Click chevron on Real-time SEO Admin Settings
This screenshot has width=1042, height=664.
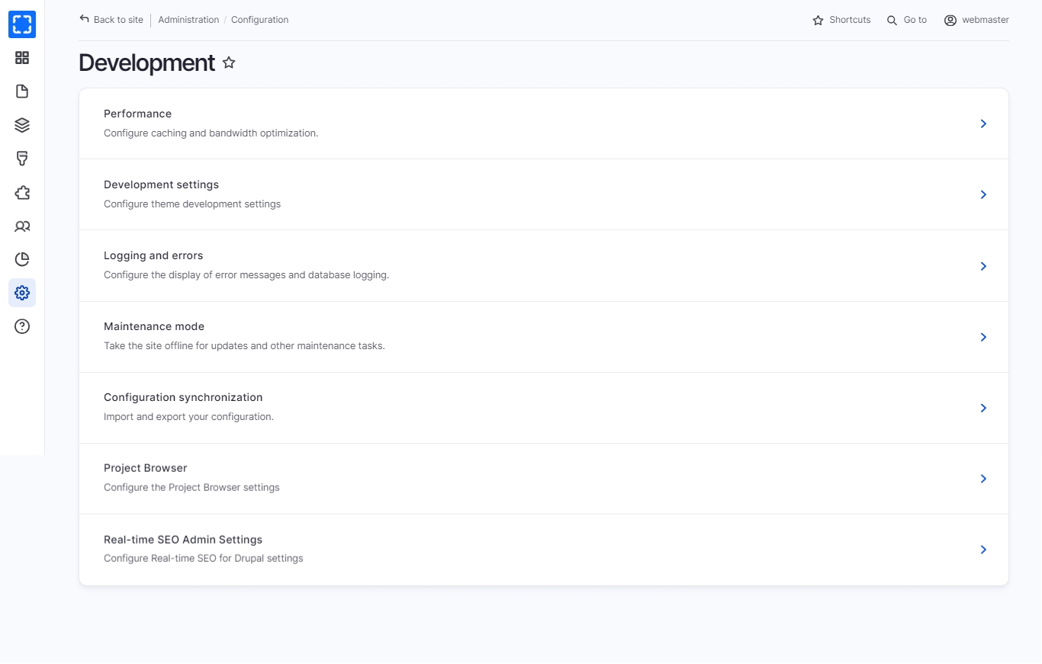tap(983, 550)
